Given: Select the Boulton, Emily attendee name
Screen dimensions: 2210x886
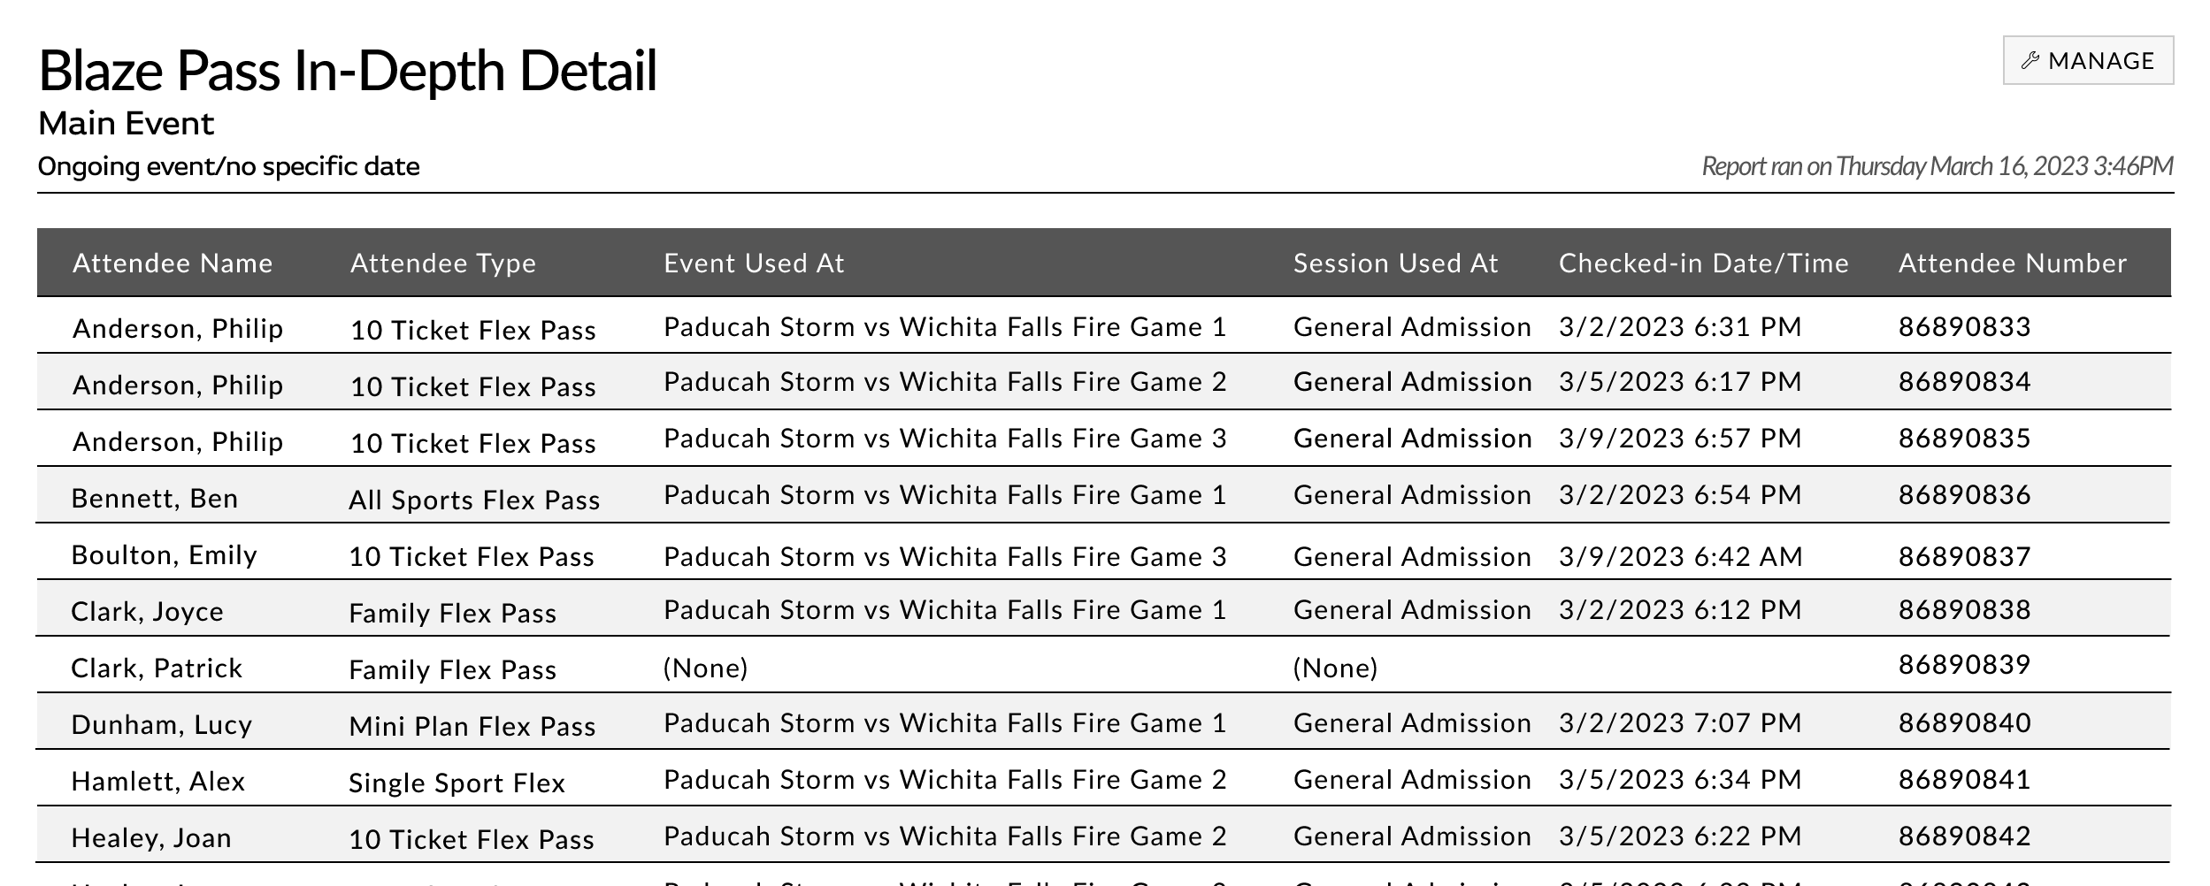Looking at the screenshot, I should tap(164, 554).
